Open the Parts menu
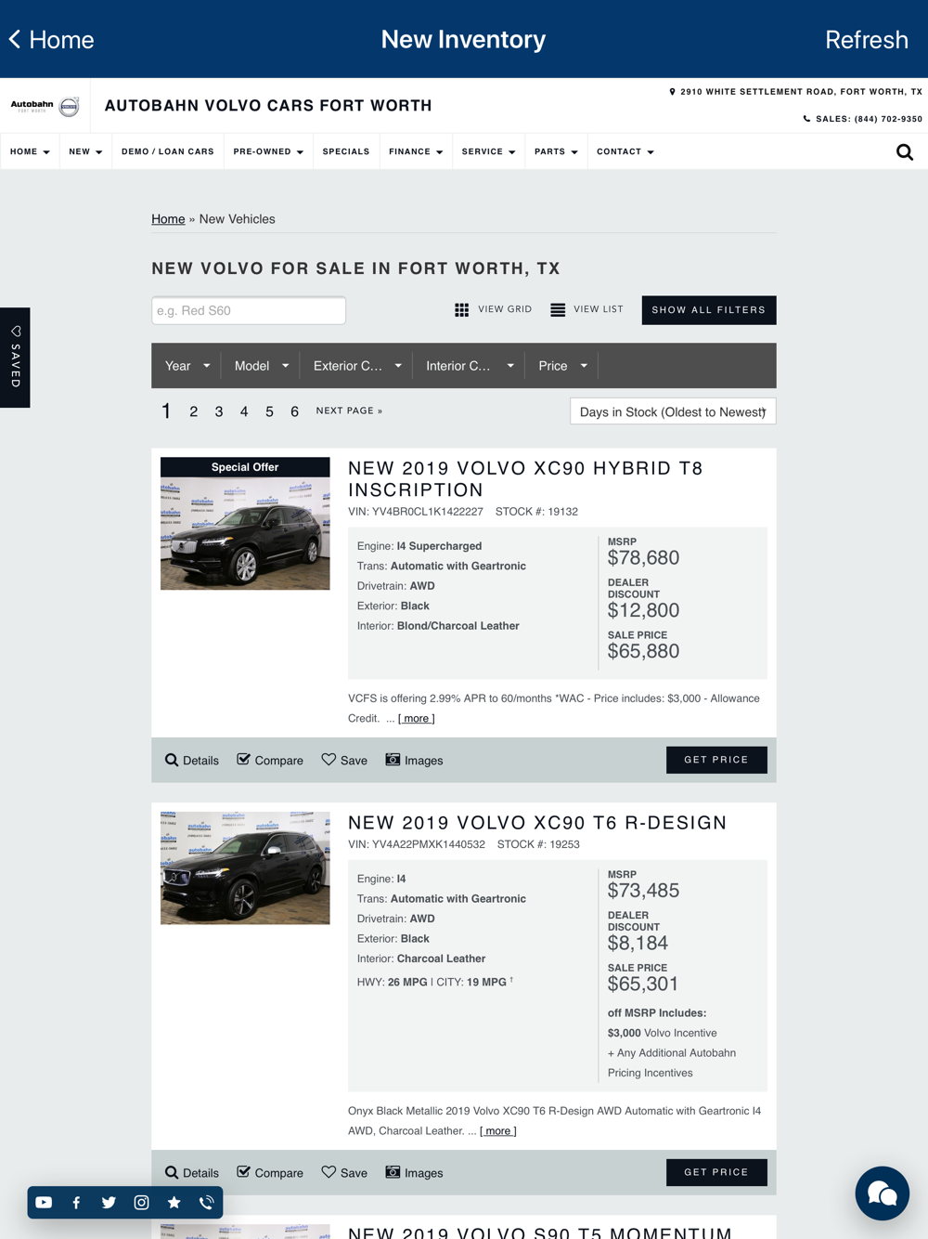 (556, 151)
